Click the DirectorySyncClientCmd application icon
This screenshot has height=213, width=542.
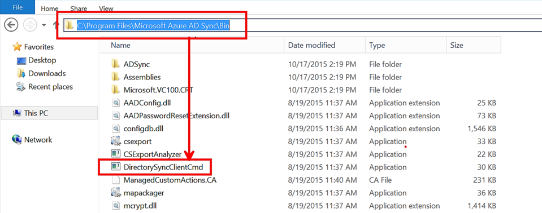(115, 167)
